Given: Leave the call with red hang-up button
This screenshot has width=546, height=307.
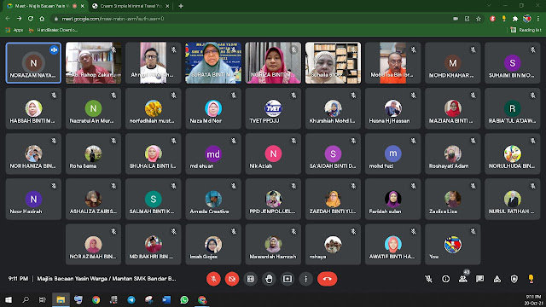Looking at the screenshot, I should tap(327, 279).
